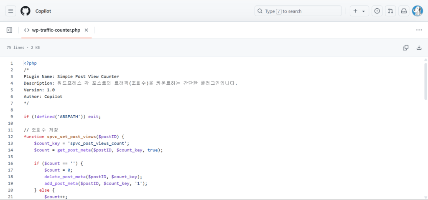
Task: Click line number 16
Action: [10, 163]
